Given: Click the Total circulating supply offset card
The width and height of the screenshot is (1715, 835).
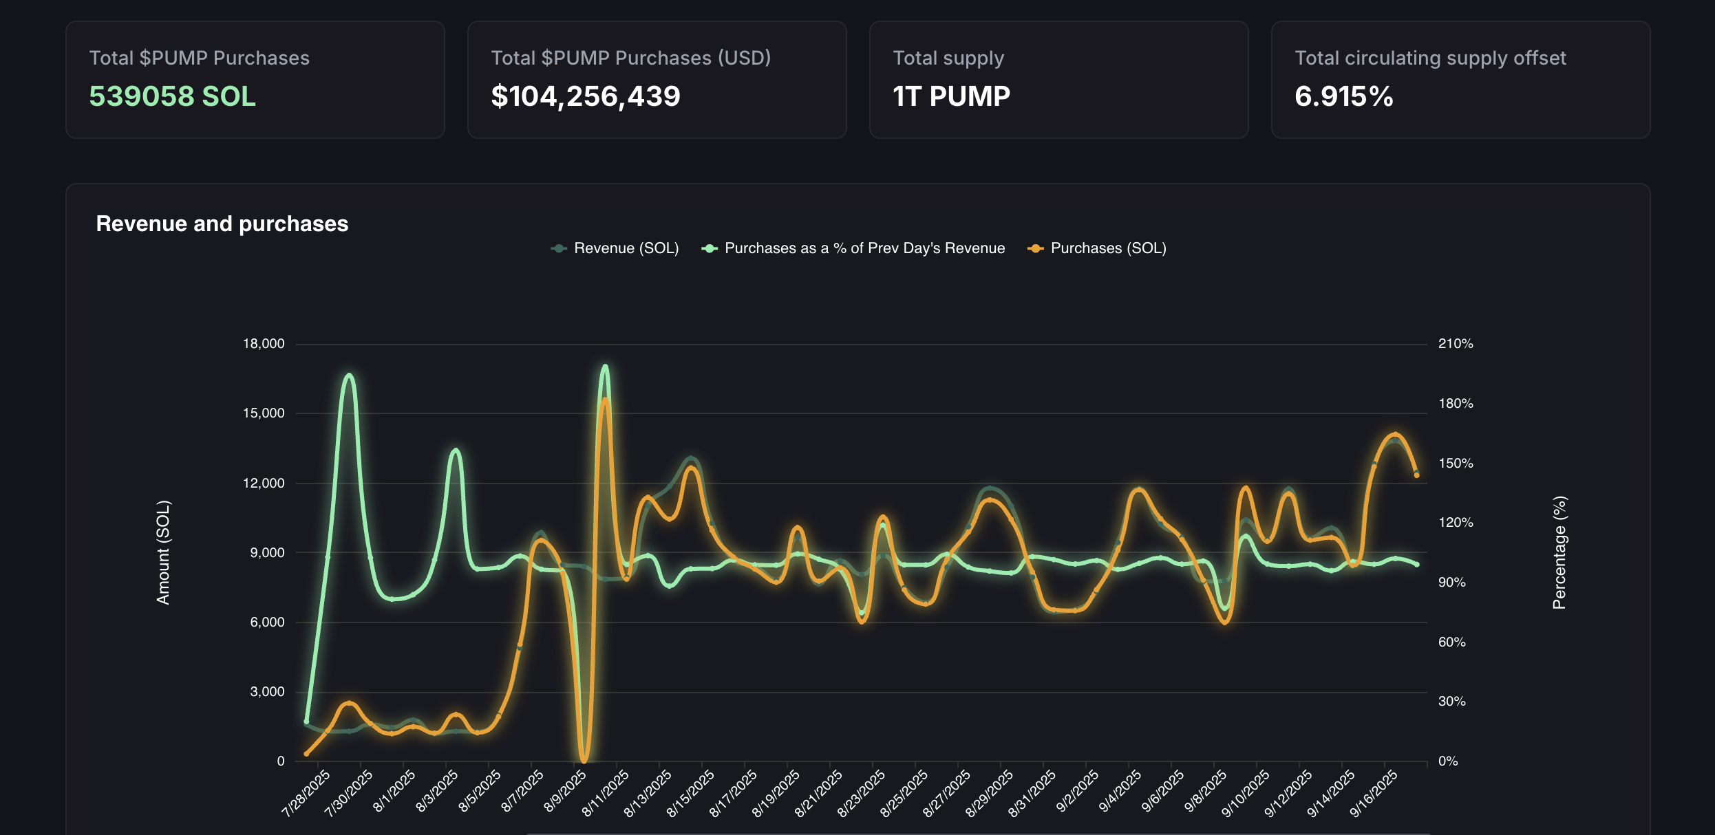Looking at the screenshot, I should pyautogui.click(x=1460, y=80).
